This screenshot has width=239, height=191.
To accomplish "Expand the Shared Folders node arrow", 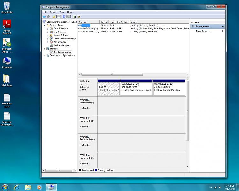I will (48, 35).
